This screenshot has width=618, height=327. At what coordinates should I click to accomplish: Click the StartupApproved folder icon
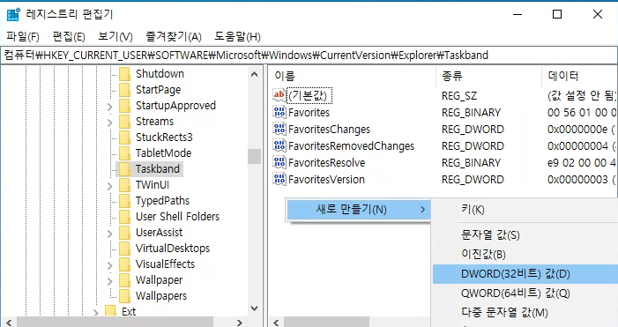124,106
